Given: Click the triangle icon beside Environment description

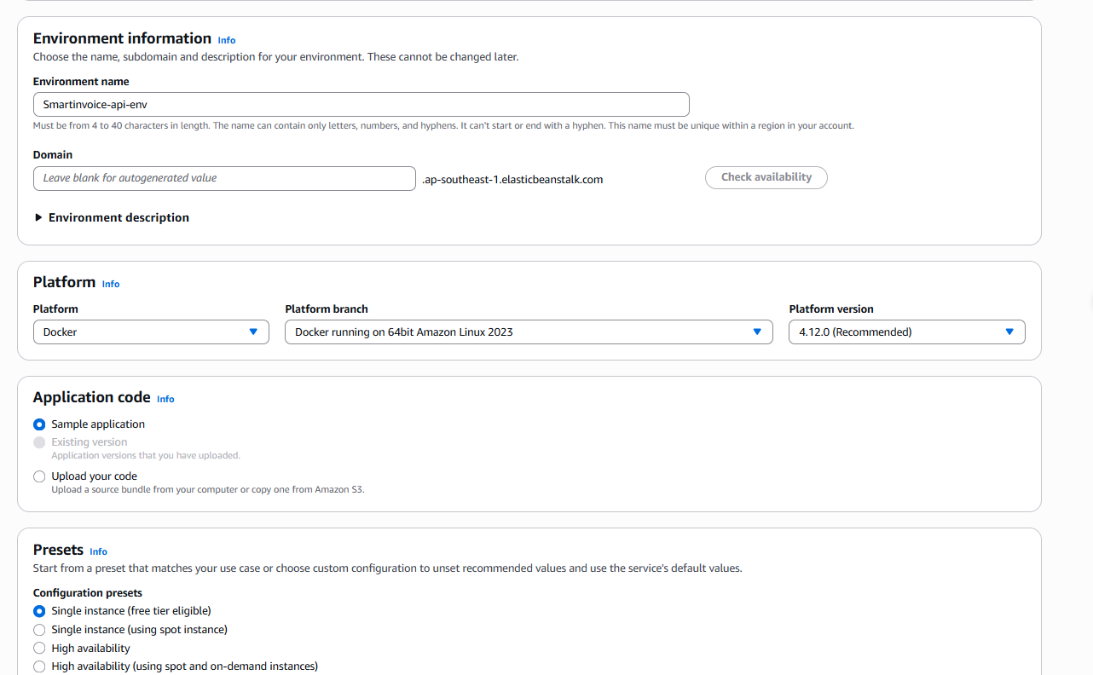Looking at the screenshot, I should (38, 218).
